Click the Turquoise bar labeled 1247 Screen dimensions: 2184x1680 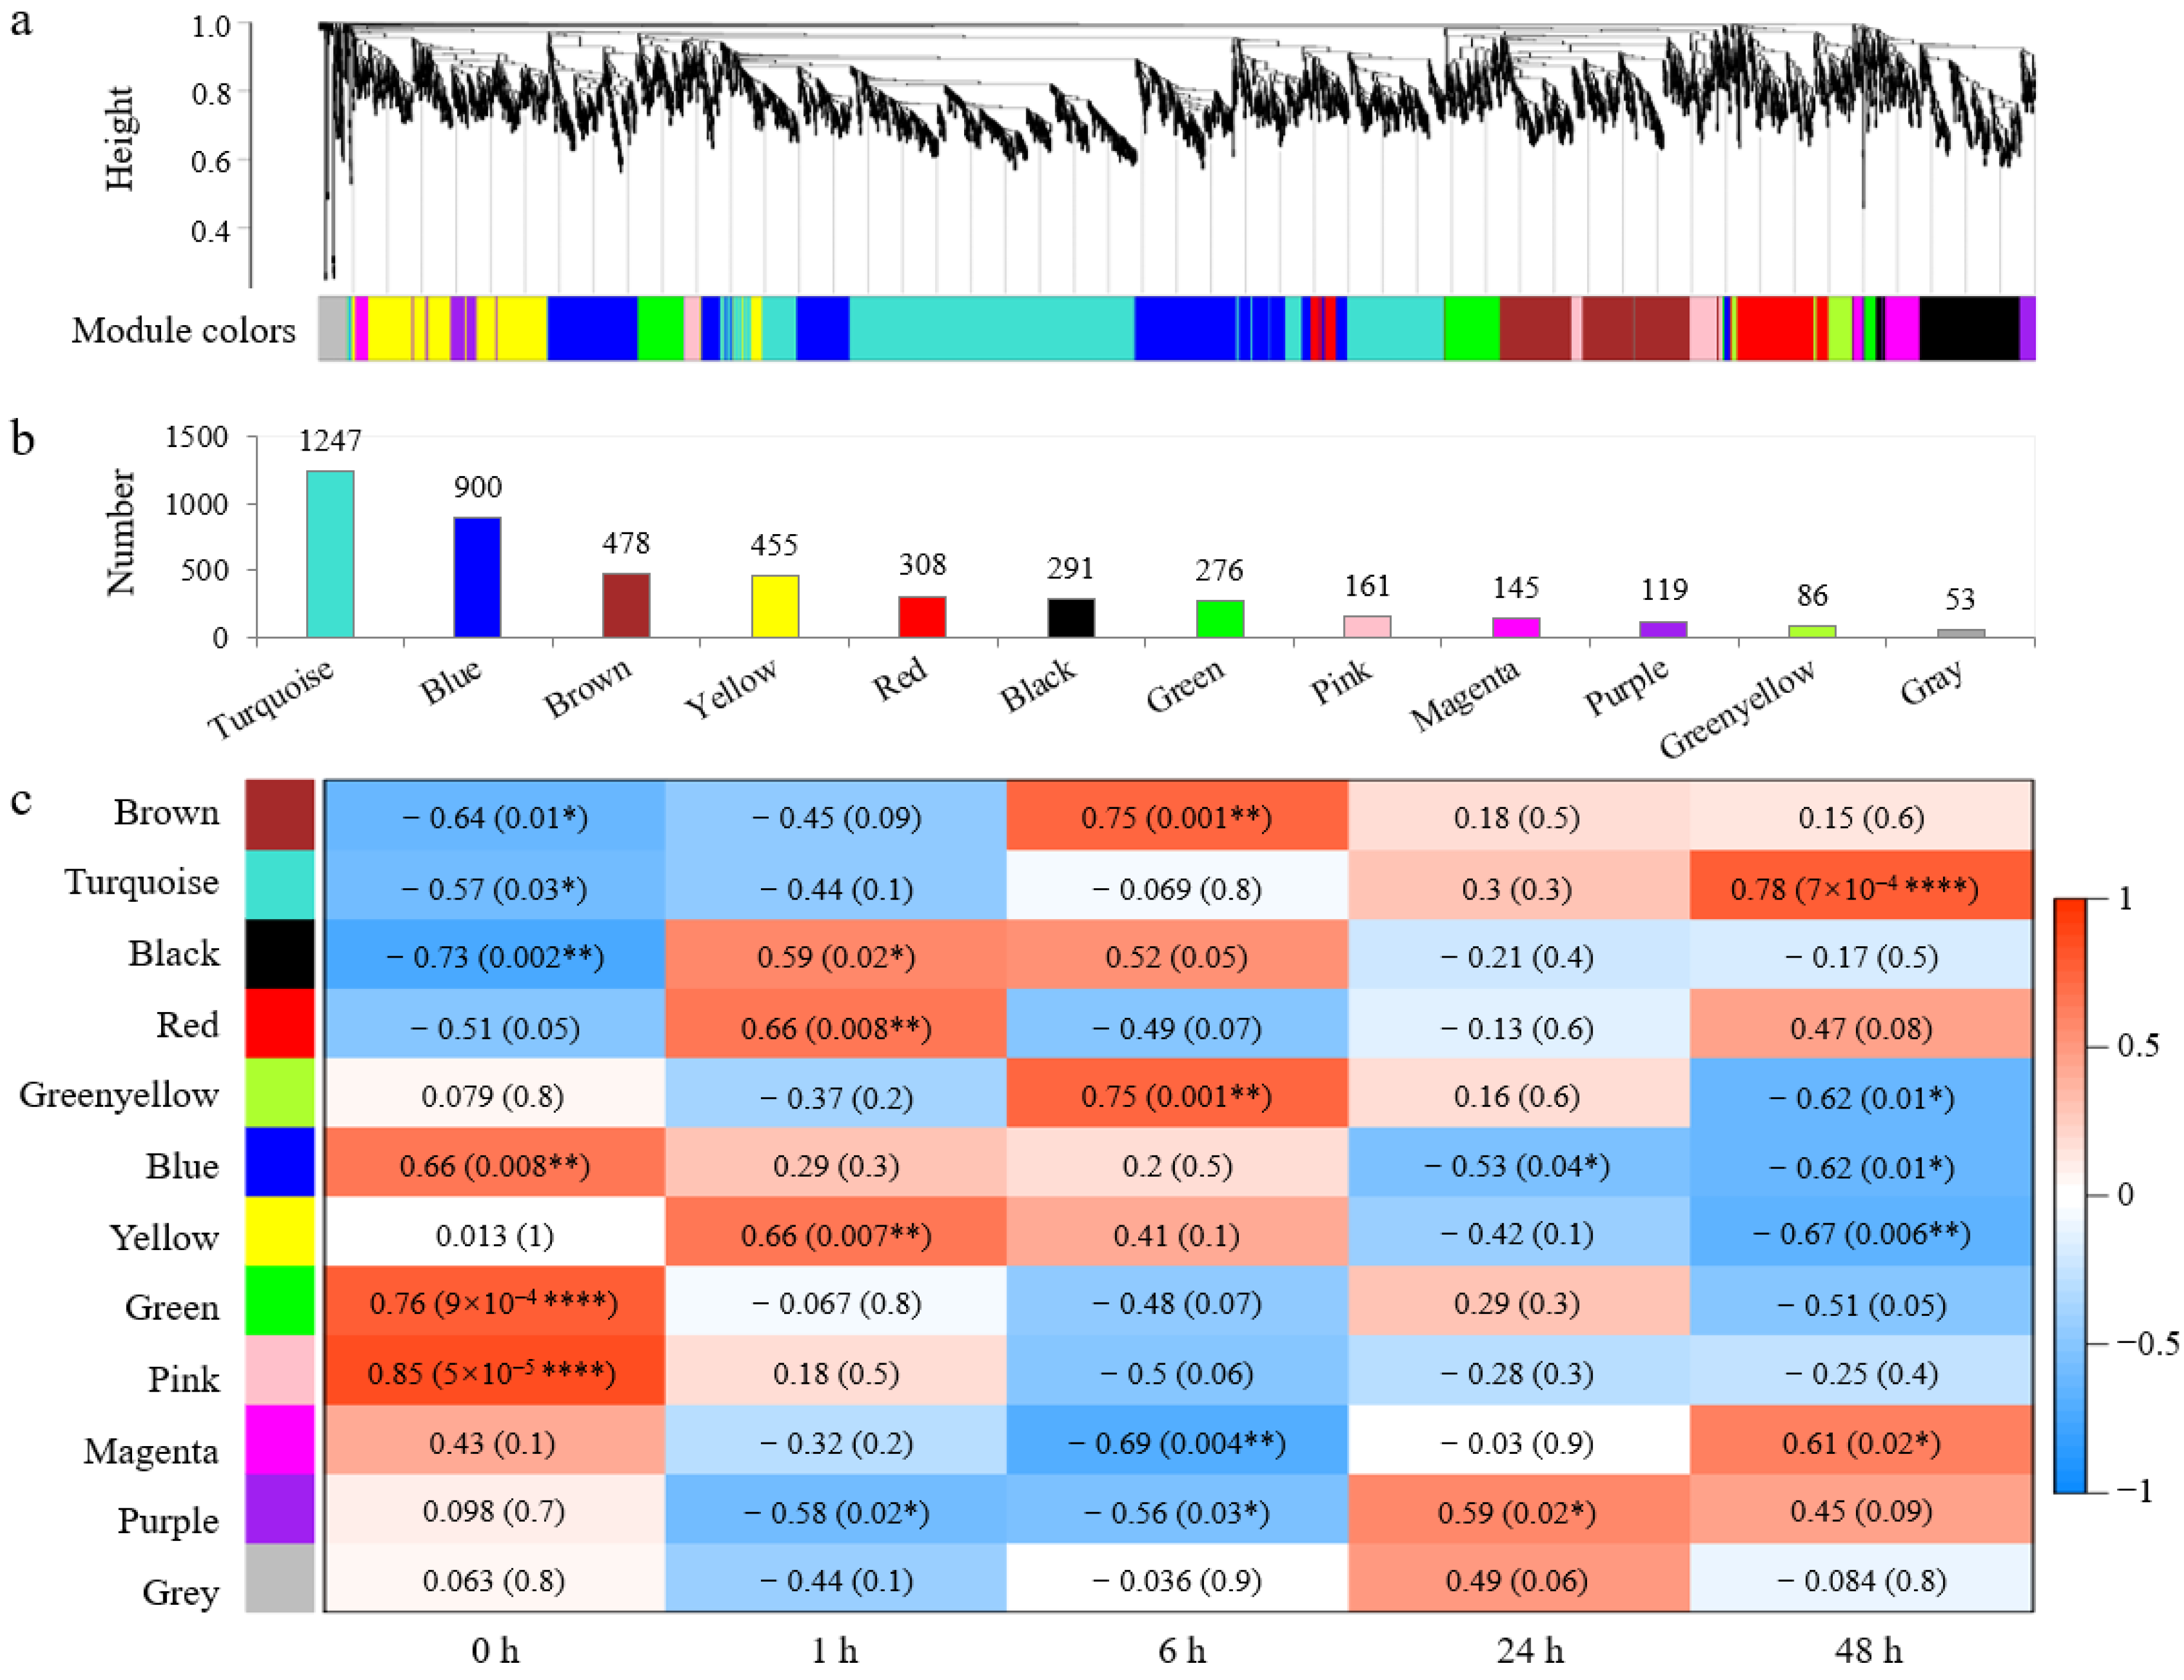pos(330,554)
